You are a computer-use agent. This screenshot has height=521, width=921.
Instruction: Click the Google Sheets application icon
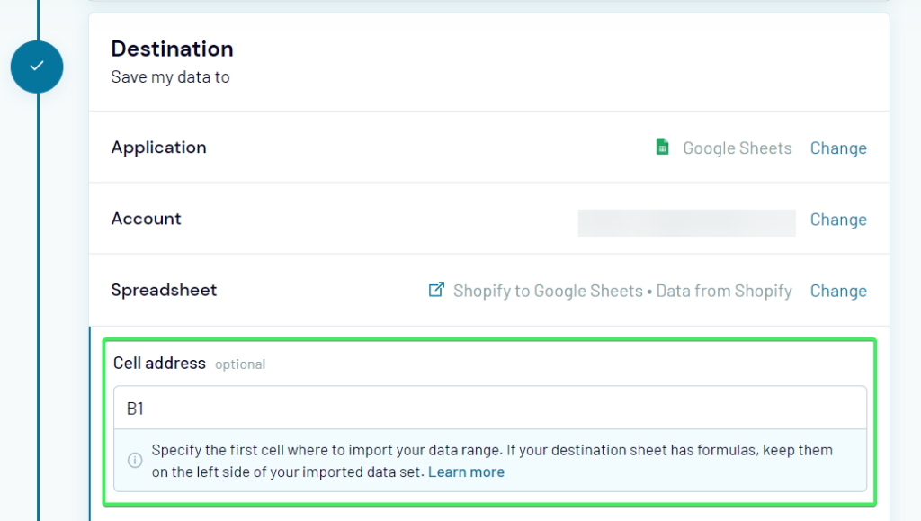click(662, 147)
